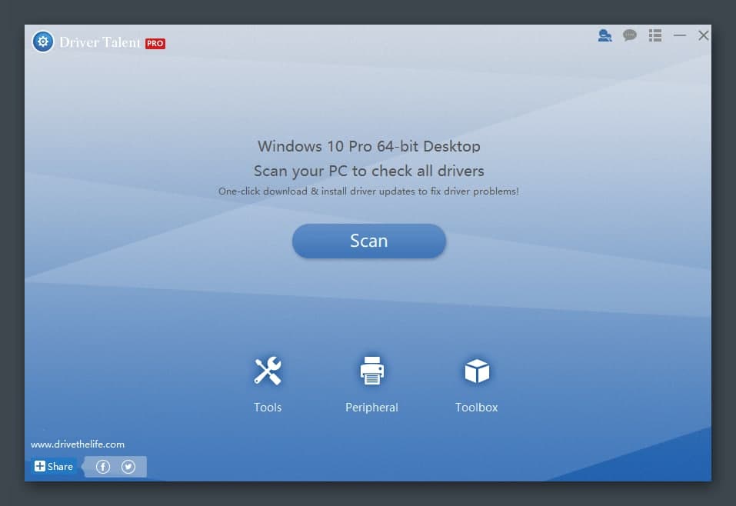Click the Driver Talent gear logo
This screenshot has width=736, height=506.
(43, 42)
